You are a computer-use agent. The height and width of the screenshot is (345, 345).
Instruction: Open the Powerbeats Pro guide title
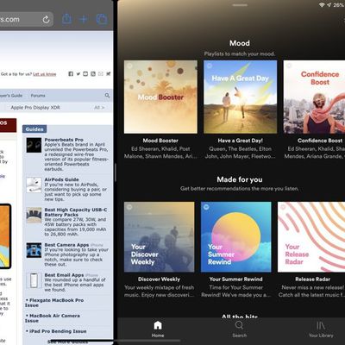[x=64, y=140]
